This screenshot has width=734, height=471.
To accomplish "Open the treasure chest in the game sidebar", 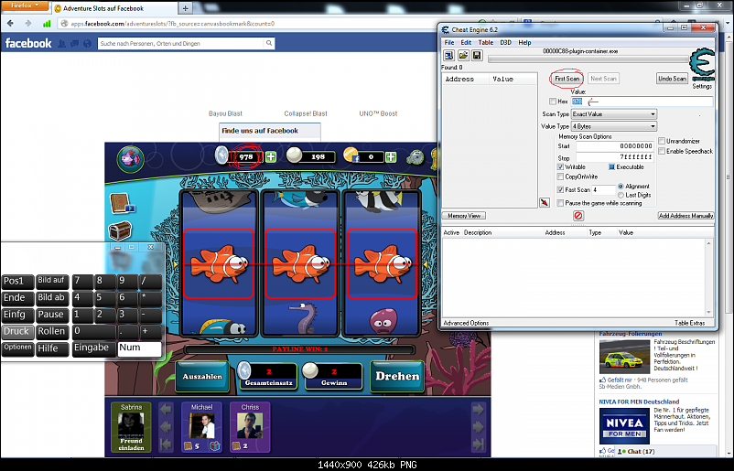I will (x=120, y=230).
